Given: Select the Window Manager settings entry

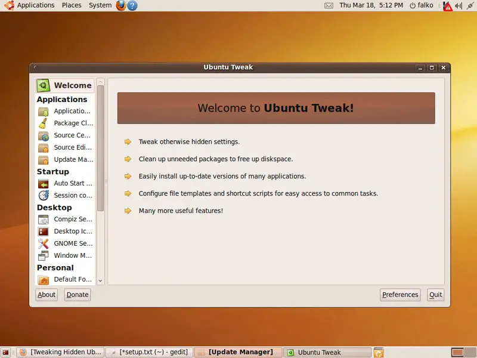Looking at the screenshot, I should (x=64, y=255).
